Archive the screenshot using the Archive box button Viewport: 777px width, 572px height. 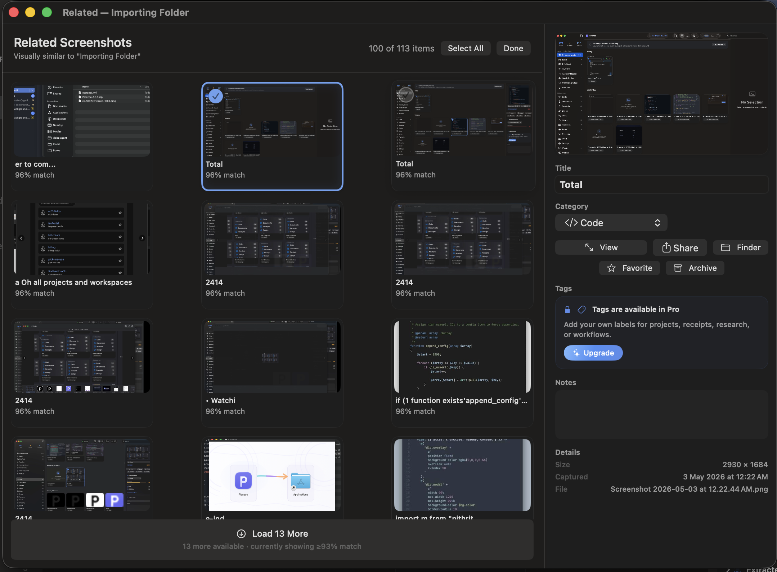click(695, 268)
